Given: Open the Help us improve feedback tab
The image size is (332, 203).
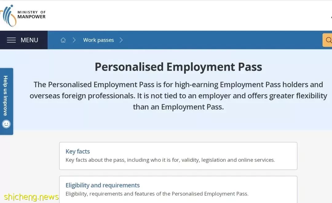Looking at the screenshot, I should (x=6, y=101).
